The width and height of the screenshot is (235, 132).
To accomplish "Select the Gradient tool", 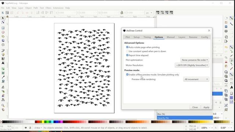I will [3, 69].
